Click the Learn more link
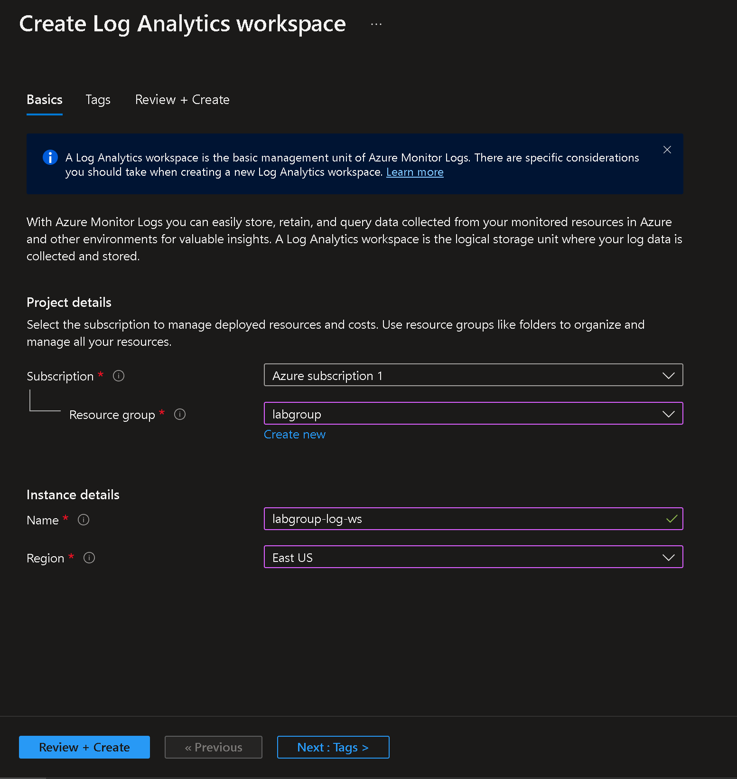 pos(415,172)
